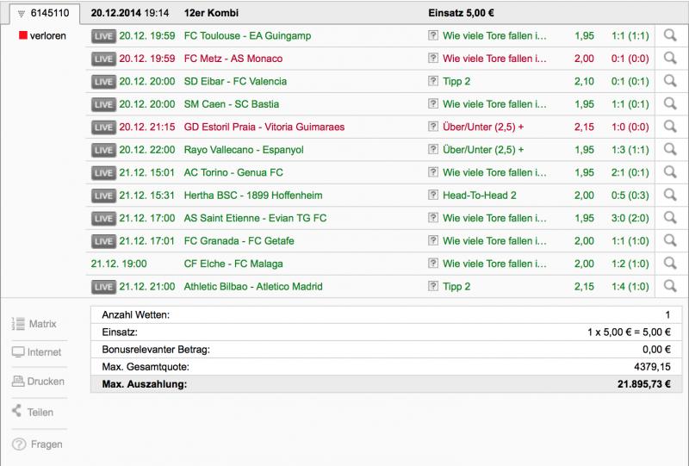Screen dimensions: 689x466
Task: Open the FC Metz - AS Monaco match link
Action: point(233,59)
